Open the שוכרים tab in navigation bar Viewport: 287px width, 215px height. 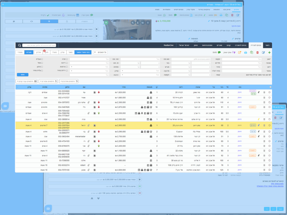coord(219,45)
